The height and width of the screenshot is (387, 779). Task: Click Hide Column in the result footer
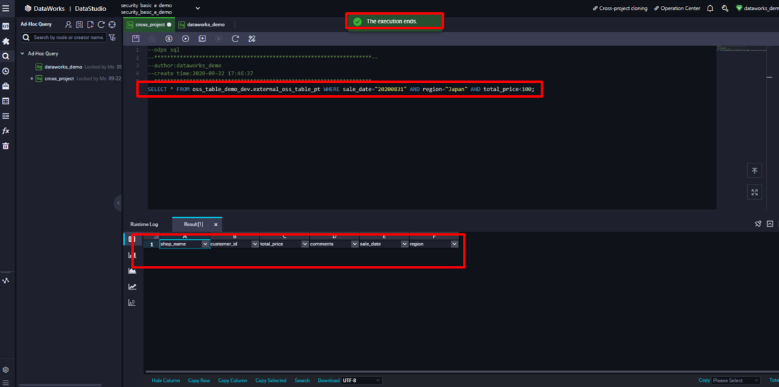click(x=166, y=381)
